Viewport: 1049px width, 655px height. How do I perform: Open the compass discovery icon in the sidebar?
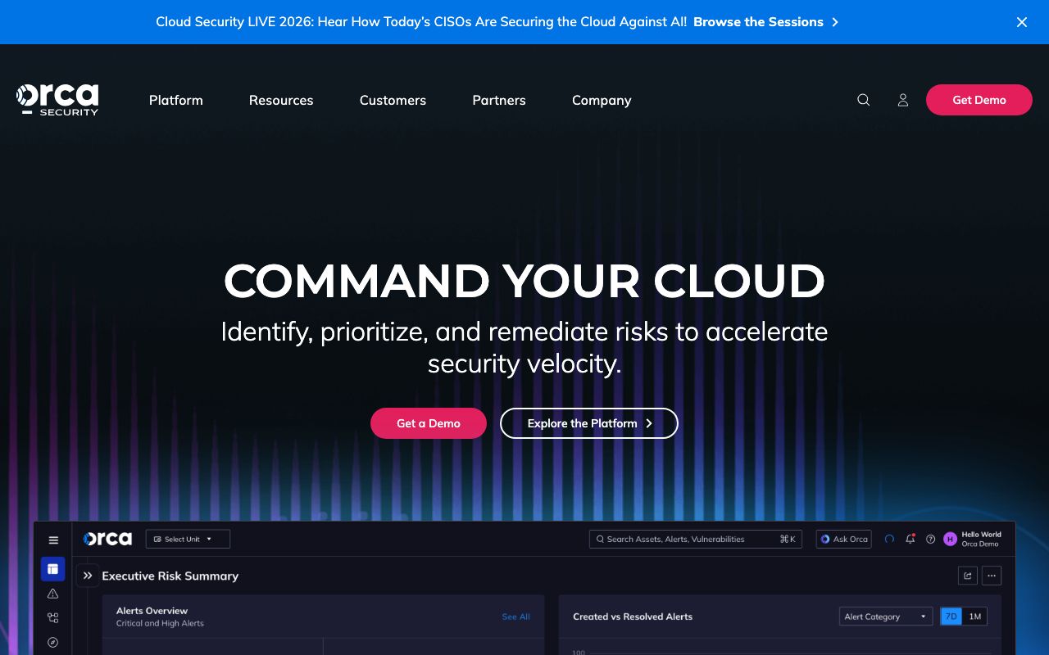point(52,643)
